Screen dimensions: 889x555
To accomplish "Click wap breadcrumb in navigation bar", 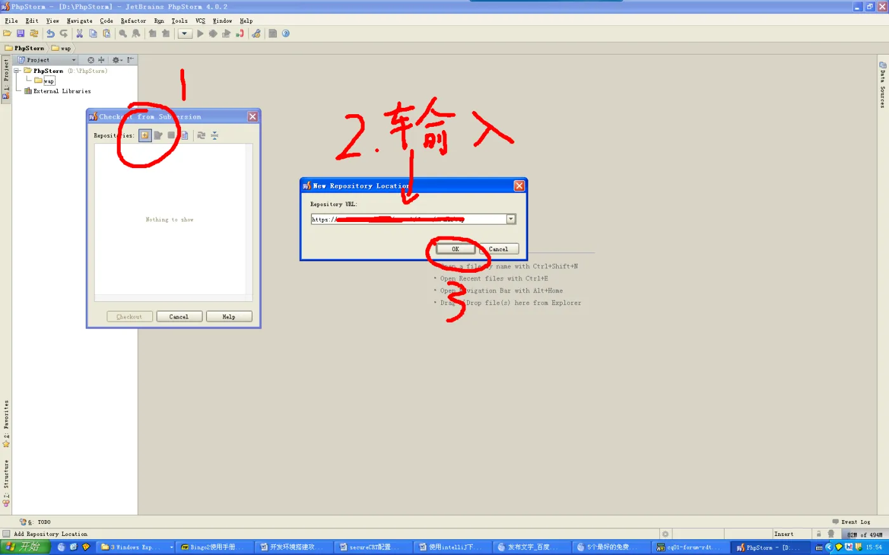I will coord(62,48).
